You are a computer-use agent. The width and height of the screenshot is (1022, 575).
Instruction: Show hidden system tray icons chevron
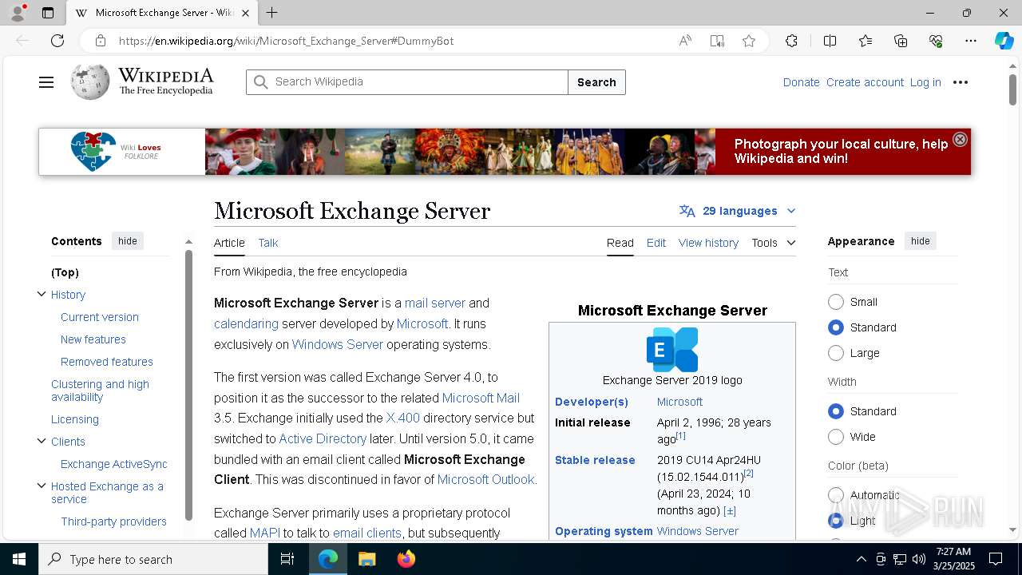pyautogui.click(x=861, y=559)
